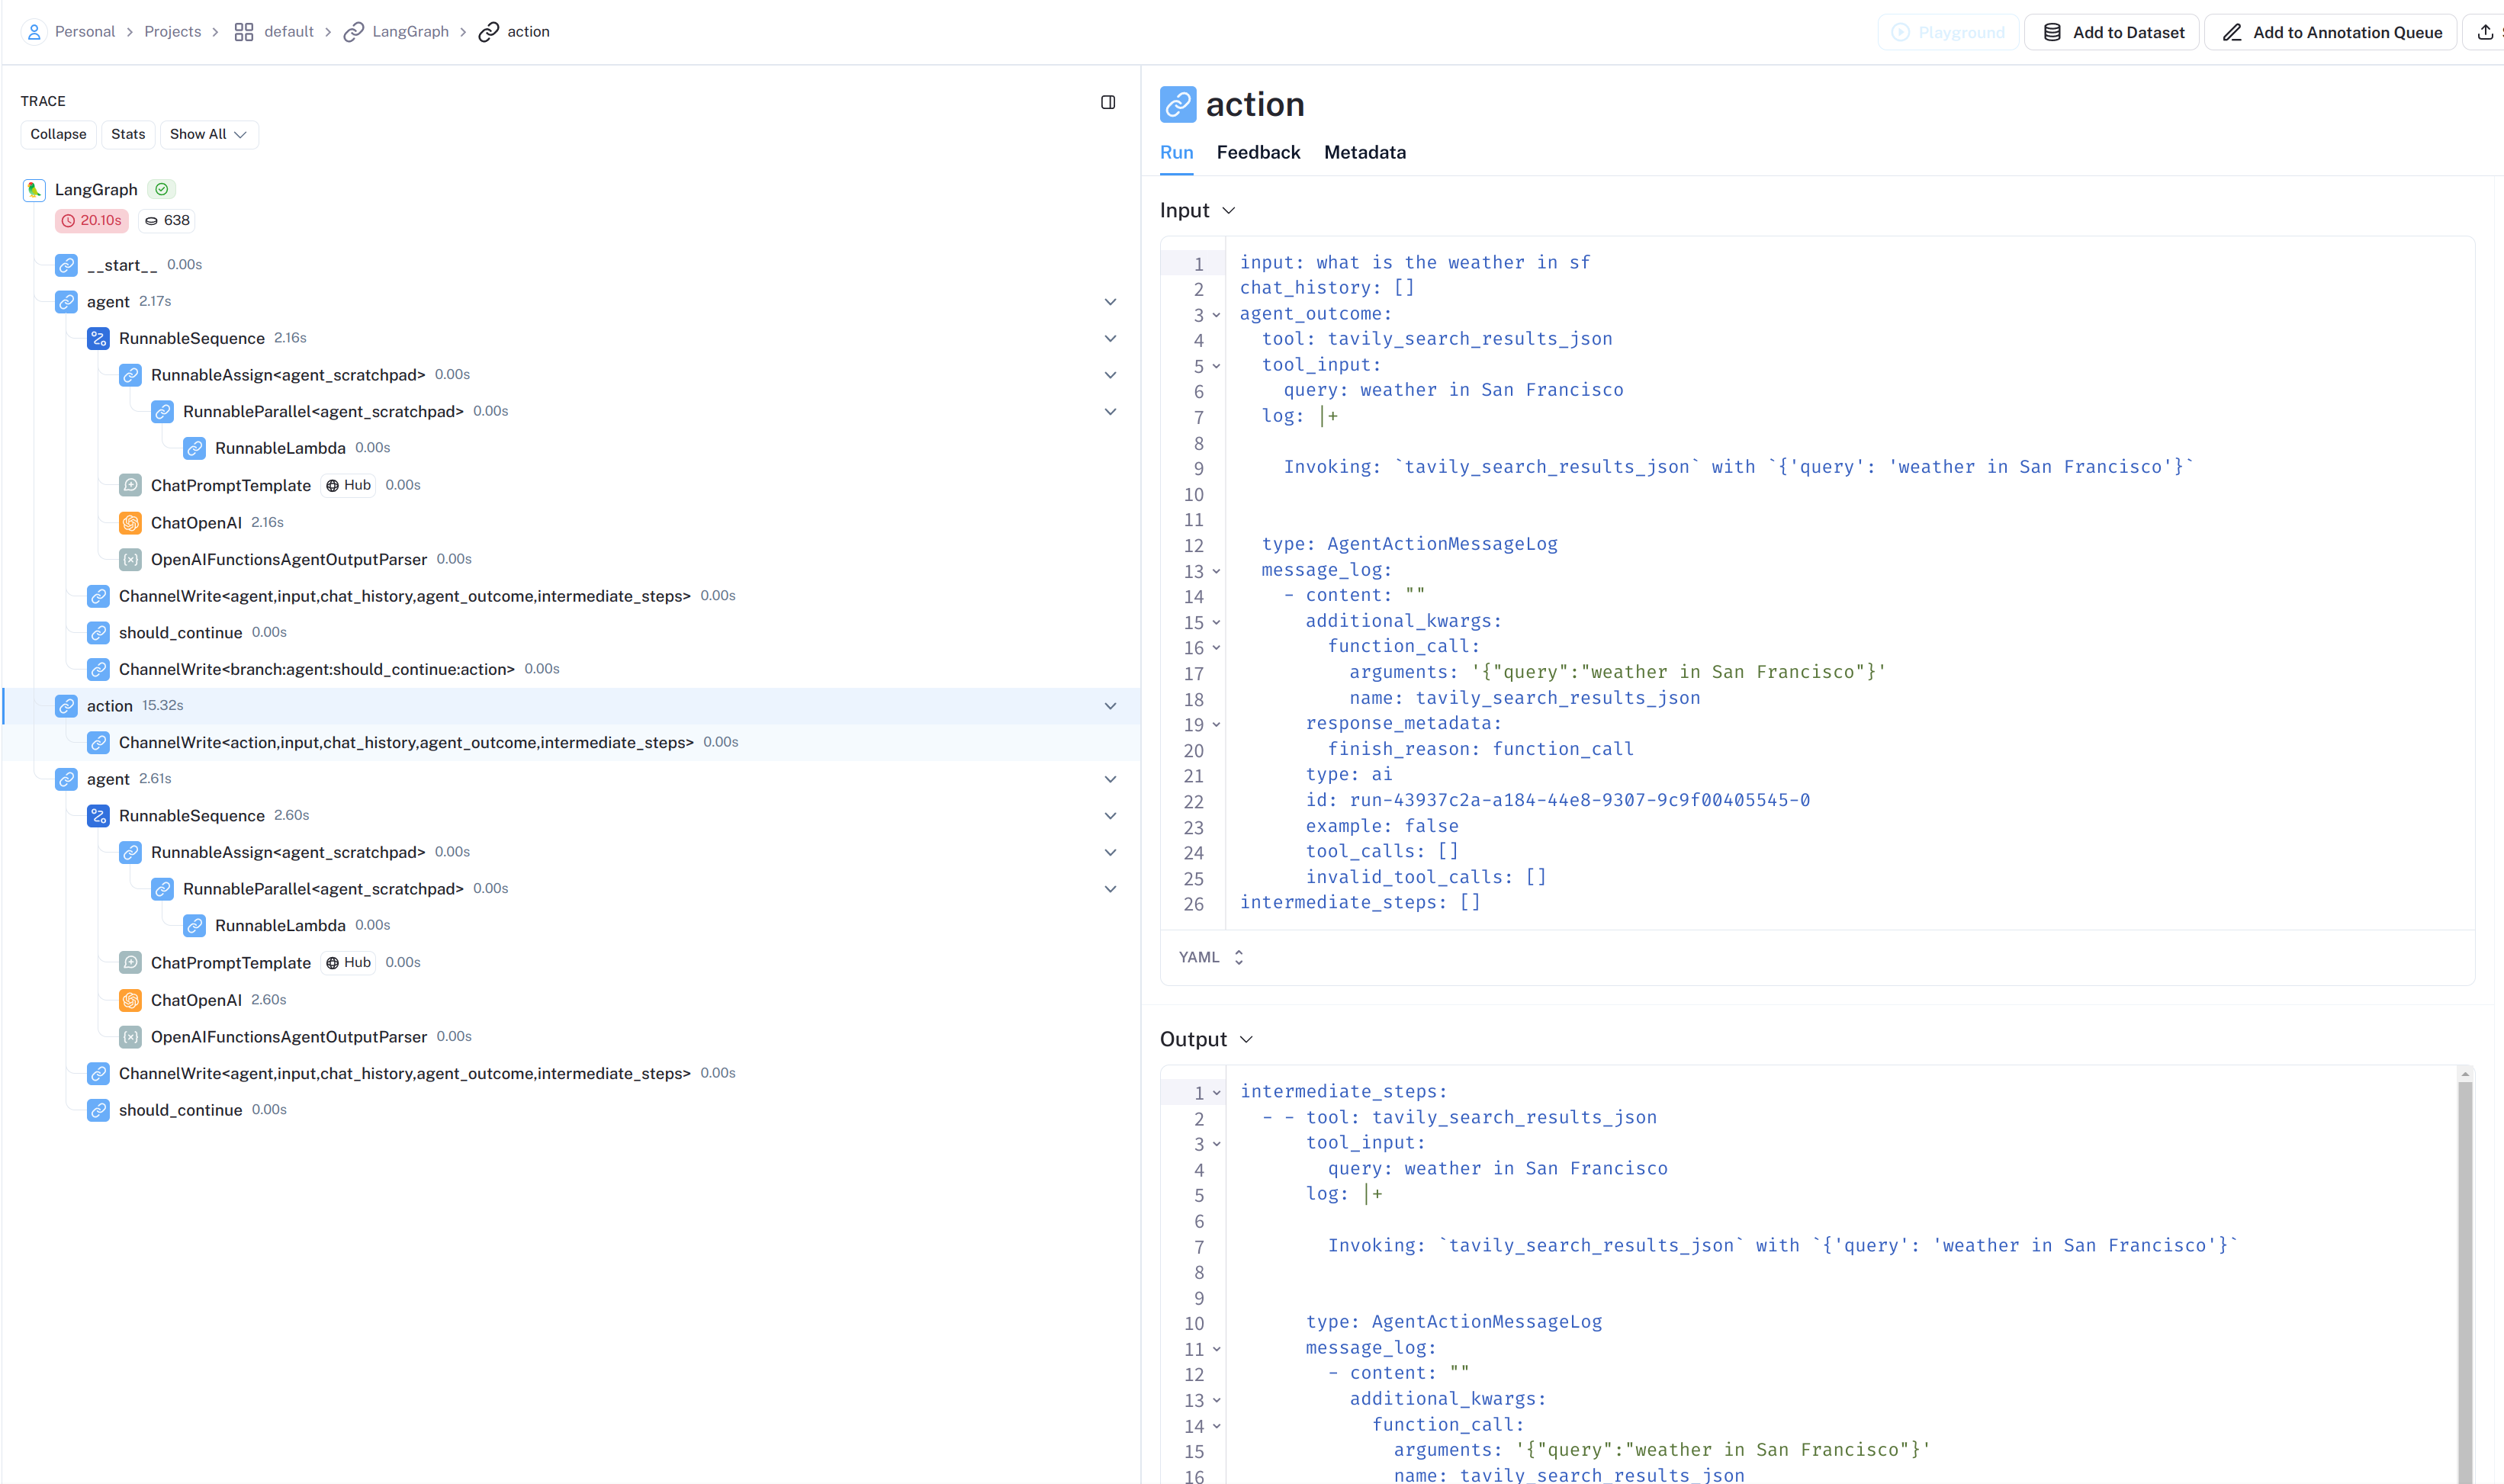Image resolution: width=2504 pixels, height=1484 pixels.
Task: Switch the YAML format selector
Action: pos(1210,958)
